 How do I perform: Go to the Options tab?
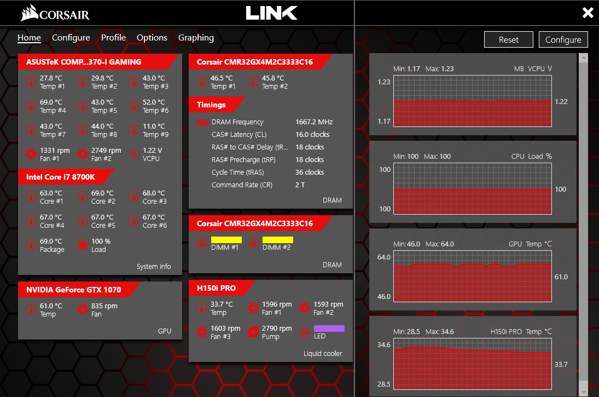click(152, 38)
